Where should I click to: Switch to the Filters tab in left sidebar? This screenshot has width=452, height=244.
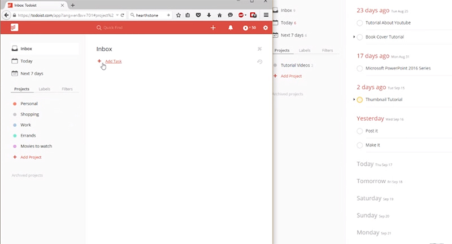[x=67, y=89]
